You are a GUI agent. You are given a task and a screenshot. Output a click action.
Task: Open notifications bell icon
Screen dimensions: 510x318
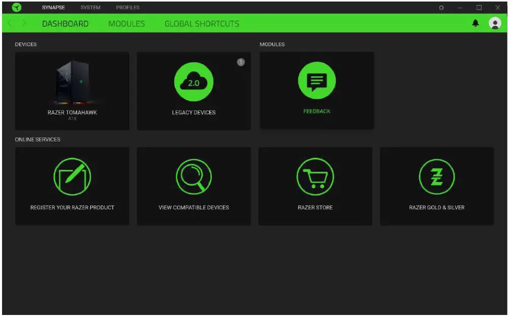(476, 23)
